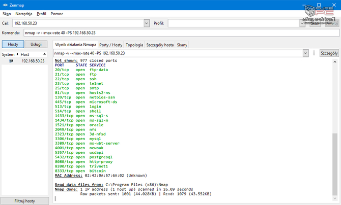341x205 pixels.
Task: Click the 8200/tcp trivnet1 line
Action: 81,166
